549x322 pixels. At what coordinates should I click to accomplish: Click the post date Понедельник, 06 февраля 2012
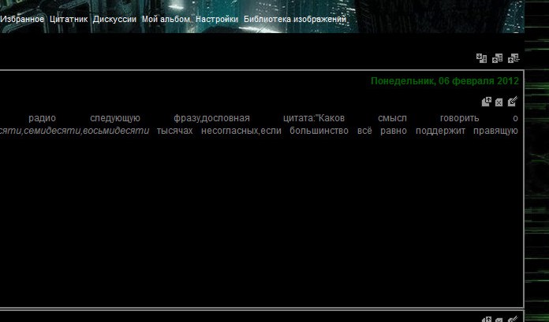pos(444,81)
